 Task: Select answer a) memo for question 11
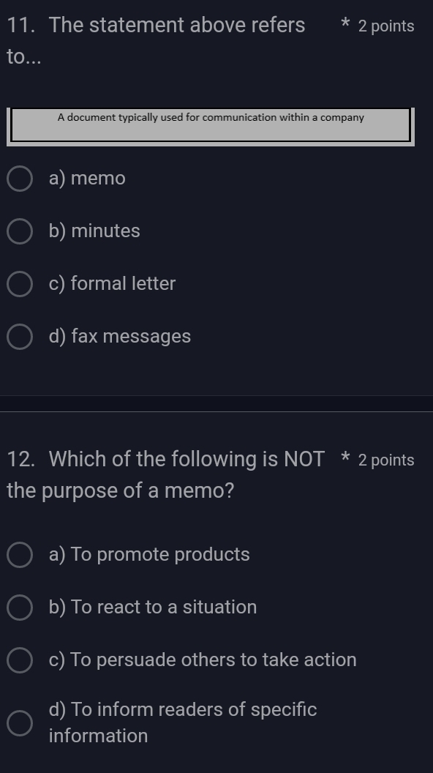[18, 178]
